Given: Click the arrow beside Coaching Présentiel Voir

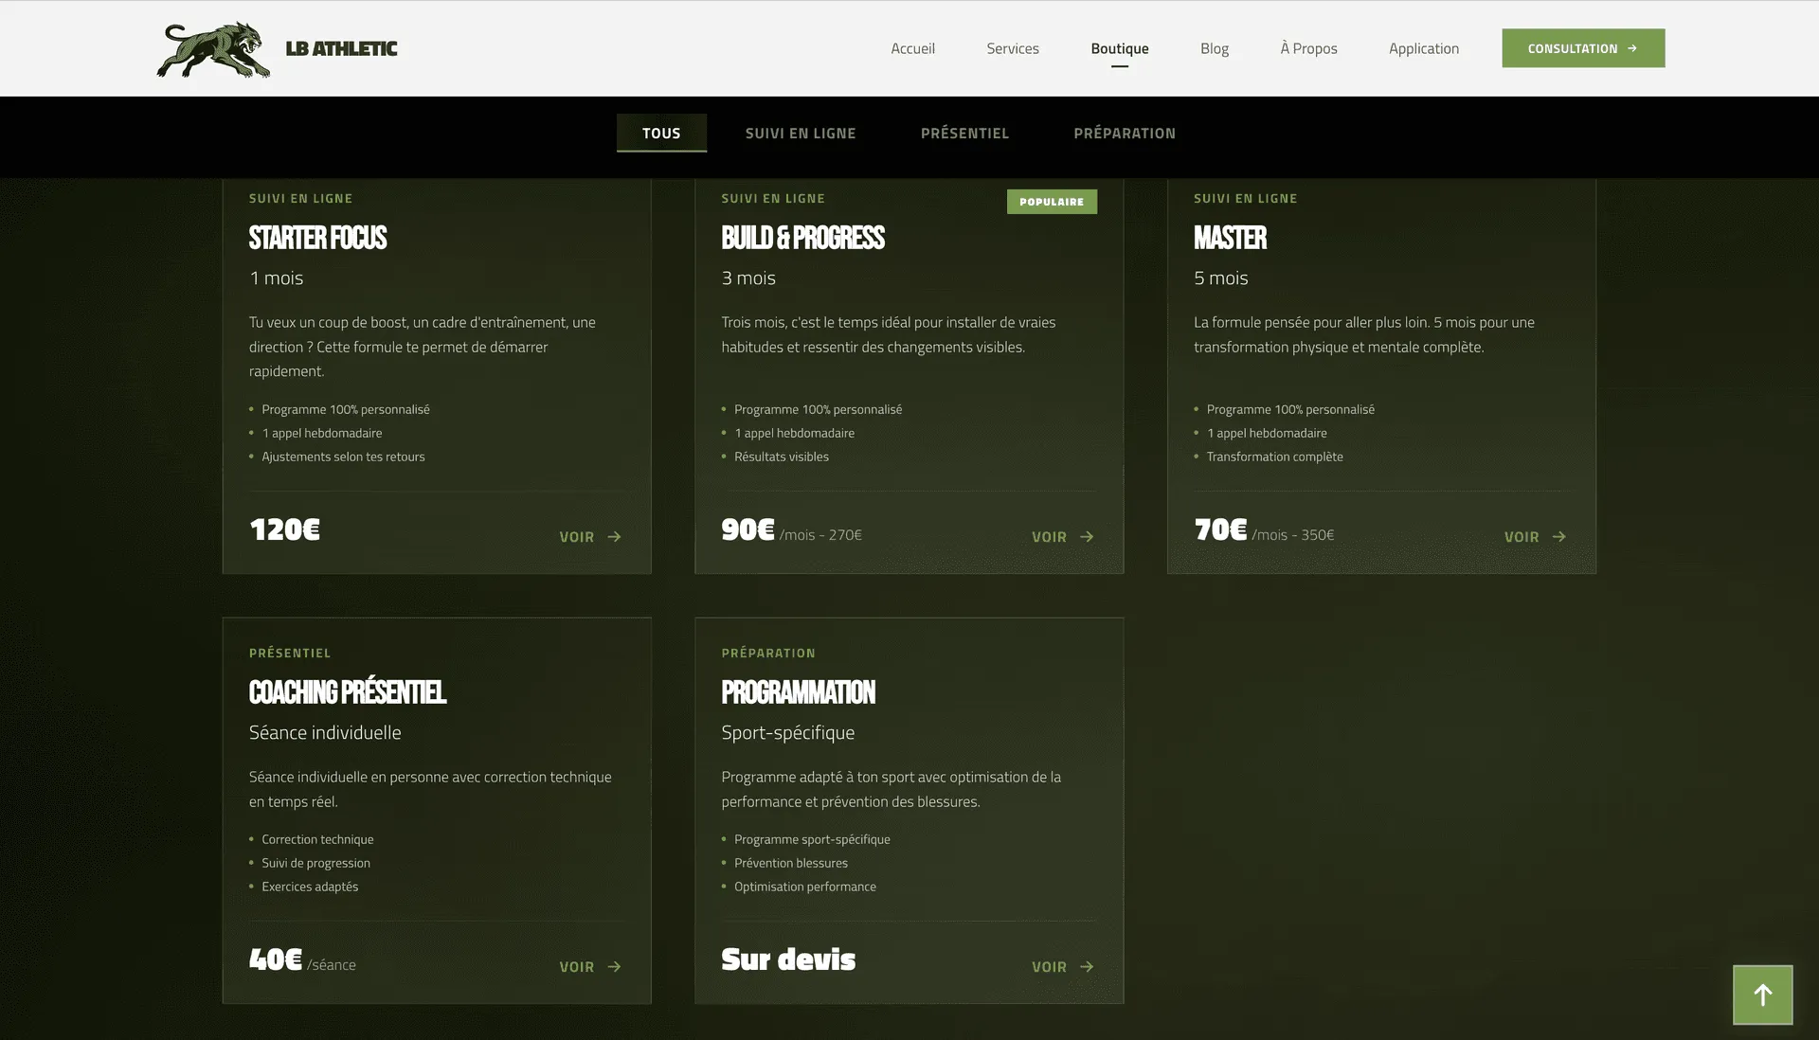Looking at the screenshot, I should (614, 967).
